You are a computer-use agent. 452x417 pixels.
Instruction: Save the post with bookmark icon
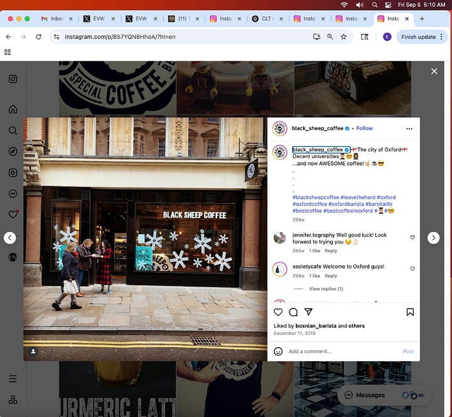click(x=410, y=312)
